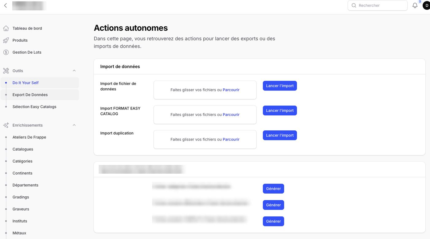Go to Gestion De Lots
This screenshot has width=430, height=239.
(x=27, y=52)
